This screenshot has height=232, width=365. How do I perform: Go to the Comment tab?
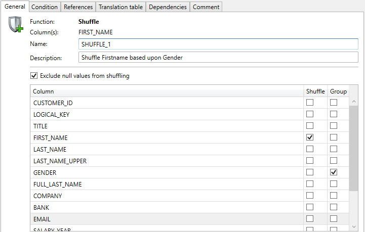click(x=206, y=7)
